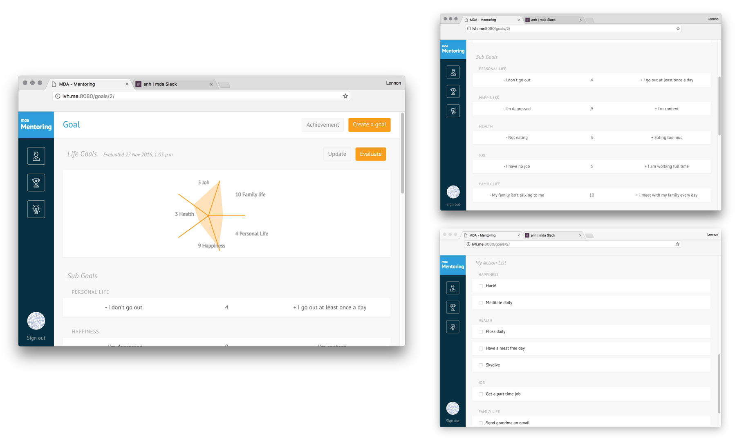This screenshot has width=735, height=443.
Task: Click the Evaluate button for Life Goals
Action: pos(370,154)
